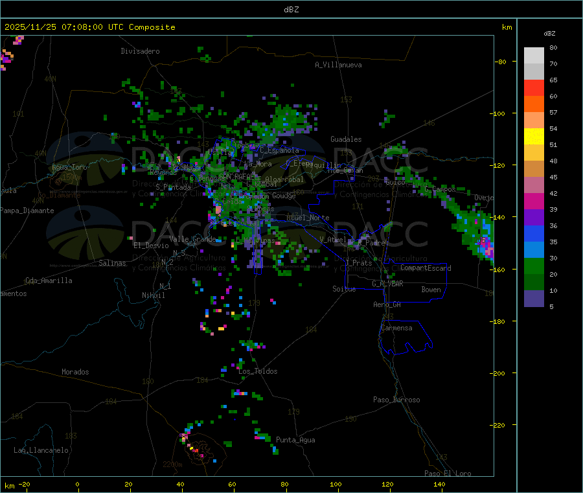Click the Divisadero map label
The image size is (583, 493).
click(140, 51)
